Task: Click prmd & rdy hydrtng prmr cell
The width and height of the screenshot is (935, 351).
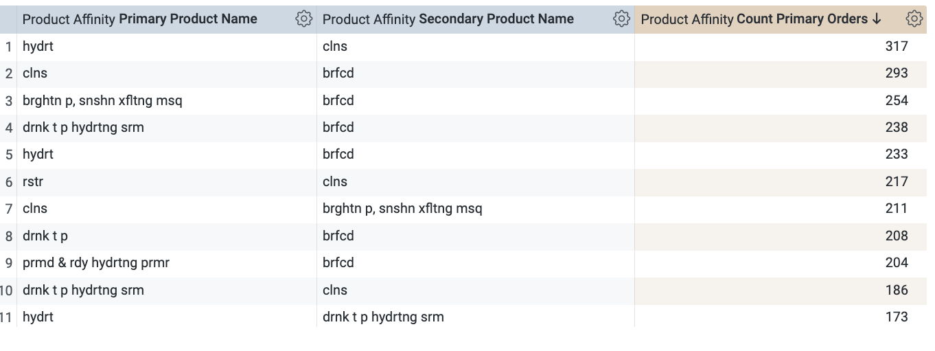Action: click(x=96, y=263)
